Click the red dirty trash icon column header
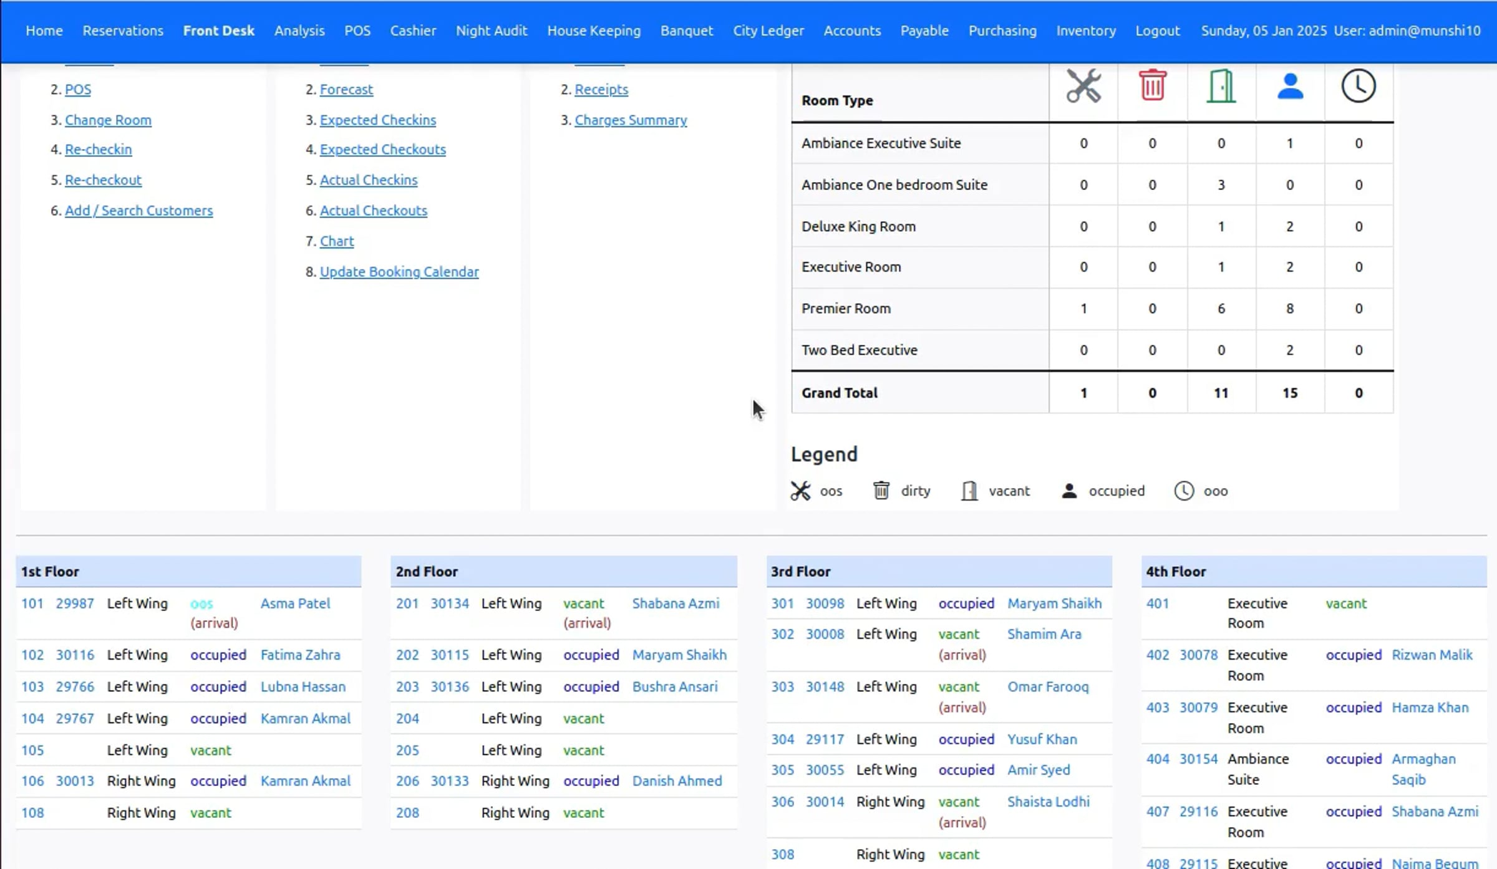This screenshot has width=1497, height=869. click(1152, 85)
